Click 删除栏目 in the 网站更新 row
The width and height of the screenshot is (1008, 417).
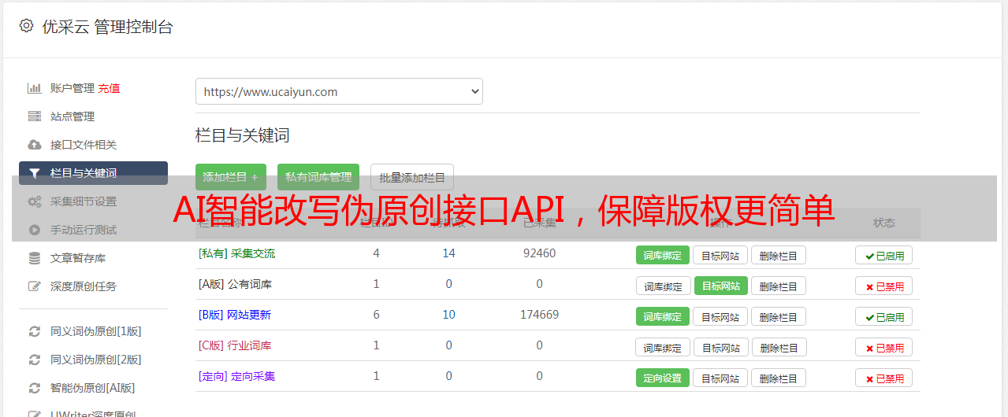778,316
